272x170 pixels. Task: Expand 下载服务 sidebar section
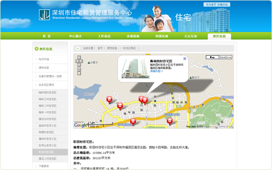pyautogui.click(x=50, y=166)
